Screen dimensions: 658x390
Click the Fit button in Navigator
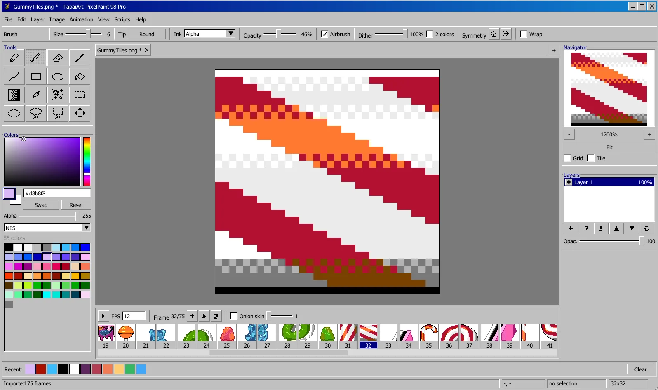(x=609, y=147)
